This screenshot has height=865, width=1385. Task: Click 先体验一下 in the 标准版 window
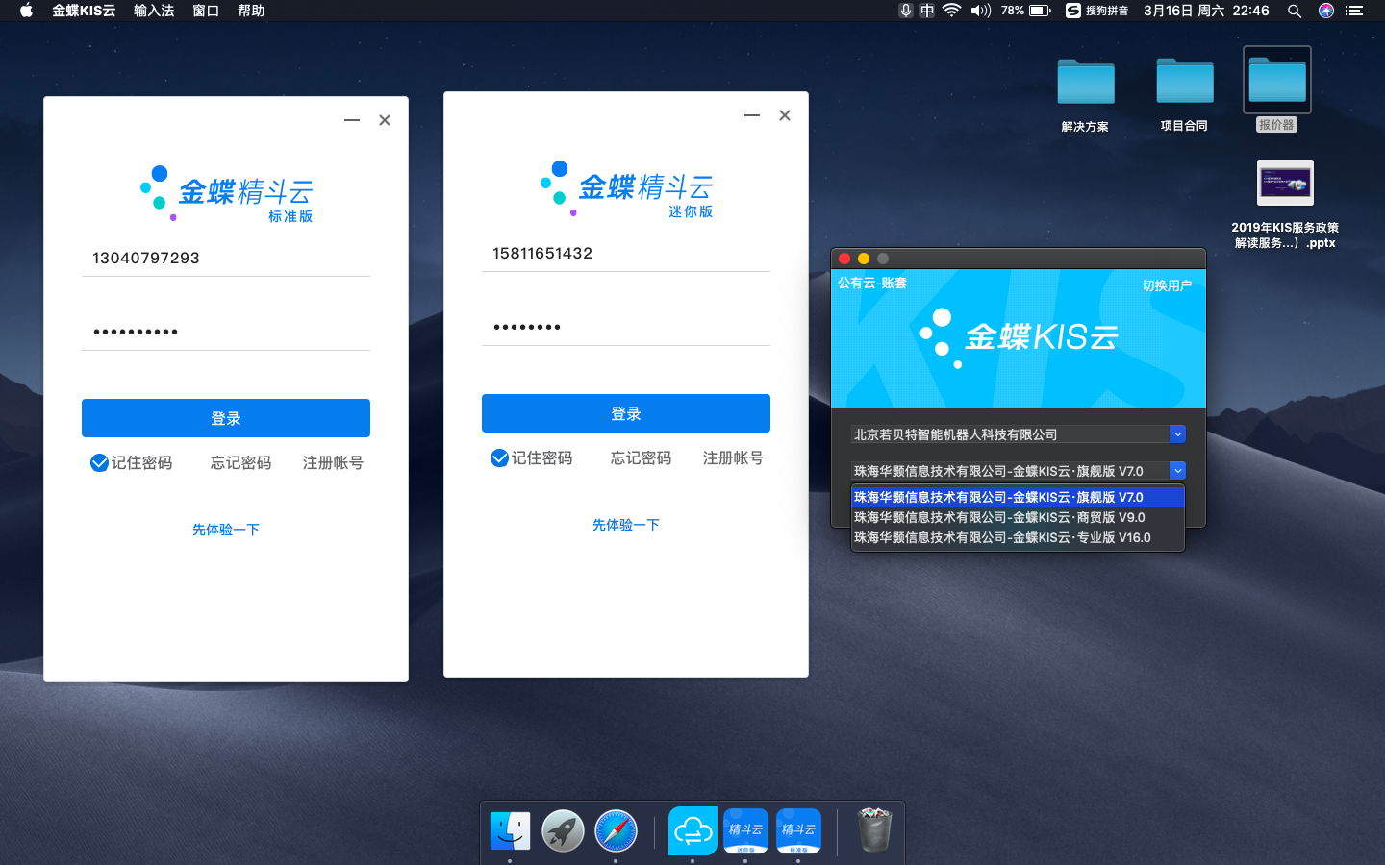(226, 530)
